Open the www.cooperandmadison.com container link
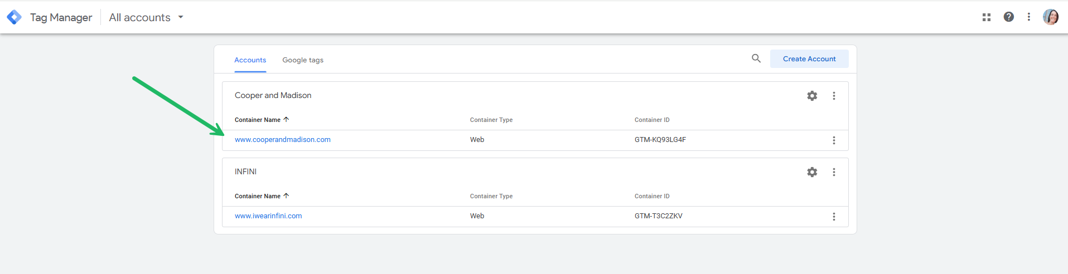 [x=283, y=140]
